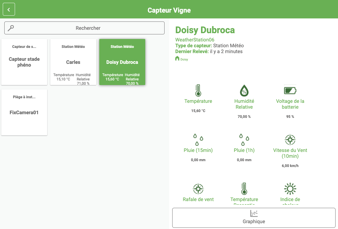
Task: Click the Vitesse du Vent compass icon
Action: pyautogui.click(x=290, y=140)
